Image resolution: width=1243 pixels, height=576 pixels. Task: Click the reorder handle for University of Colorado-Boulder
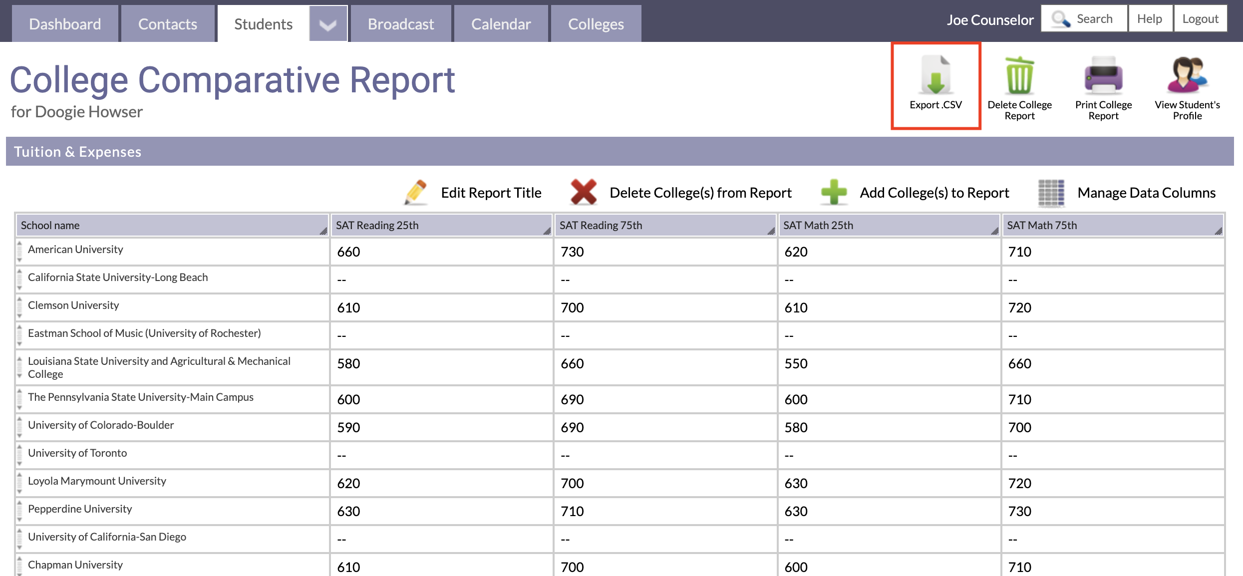(x=19, y=427)
